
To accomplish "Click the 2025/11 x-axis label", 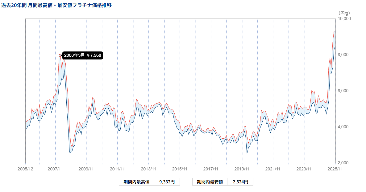I will click(335, 169).
